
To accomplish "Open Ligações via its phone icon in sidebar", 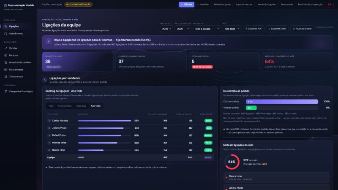I will (x=5, y=26).
